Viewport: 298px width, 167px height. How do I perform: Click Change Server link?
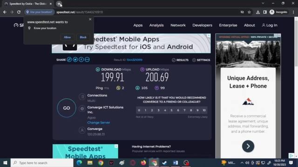pos(98,122)
